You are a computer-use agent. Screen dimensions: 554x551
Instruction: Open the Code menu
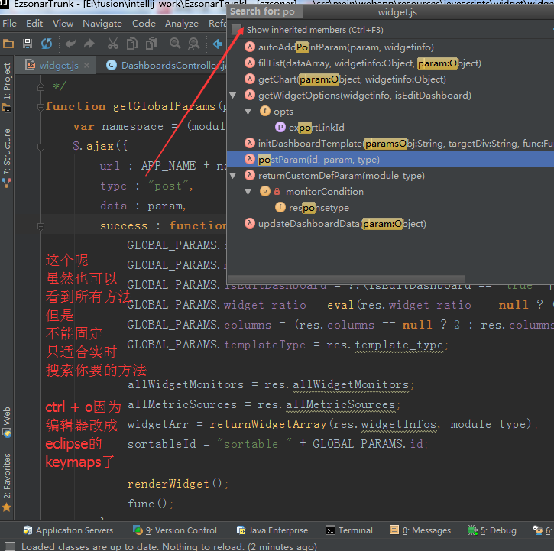(144, 24)
